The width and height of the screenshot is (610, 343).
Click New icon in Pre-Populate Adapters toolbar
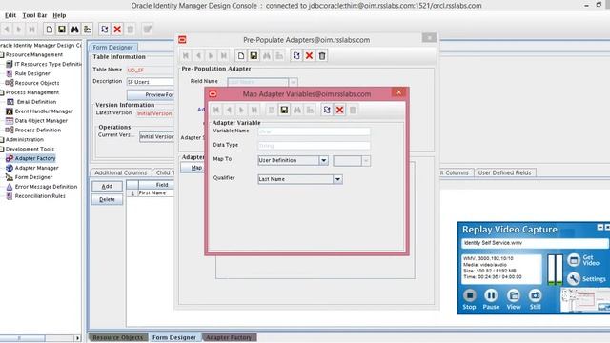click(241, 55)
